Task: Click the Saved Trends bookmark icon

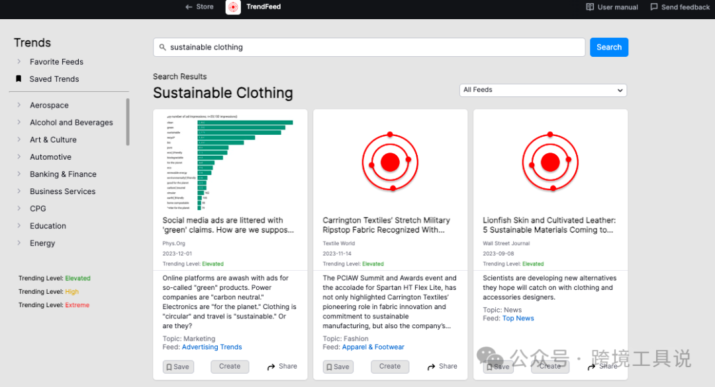Action: (x=19, y=79)
